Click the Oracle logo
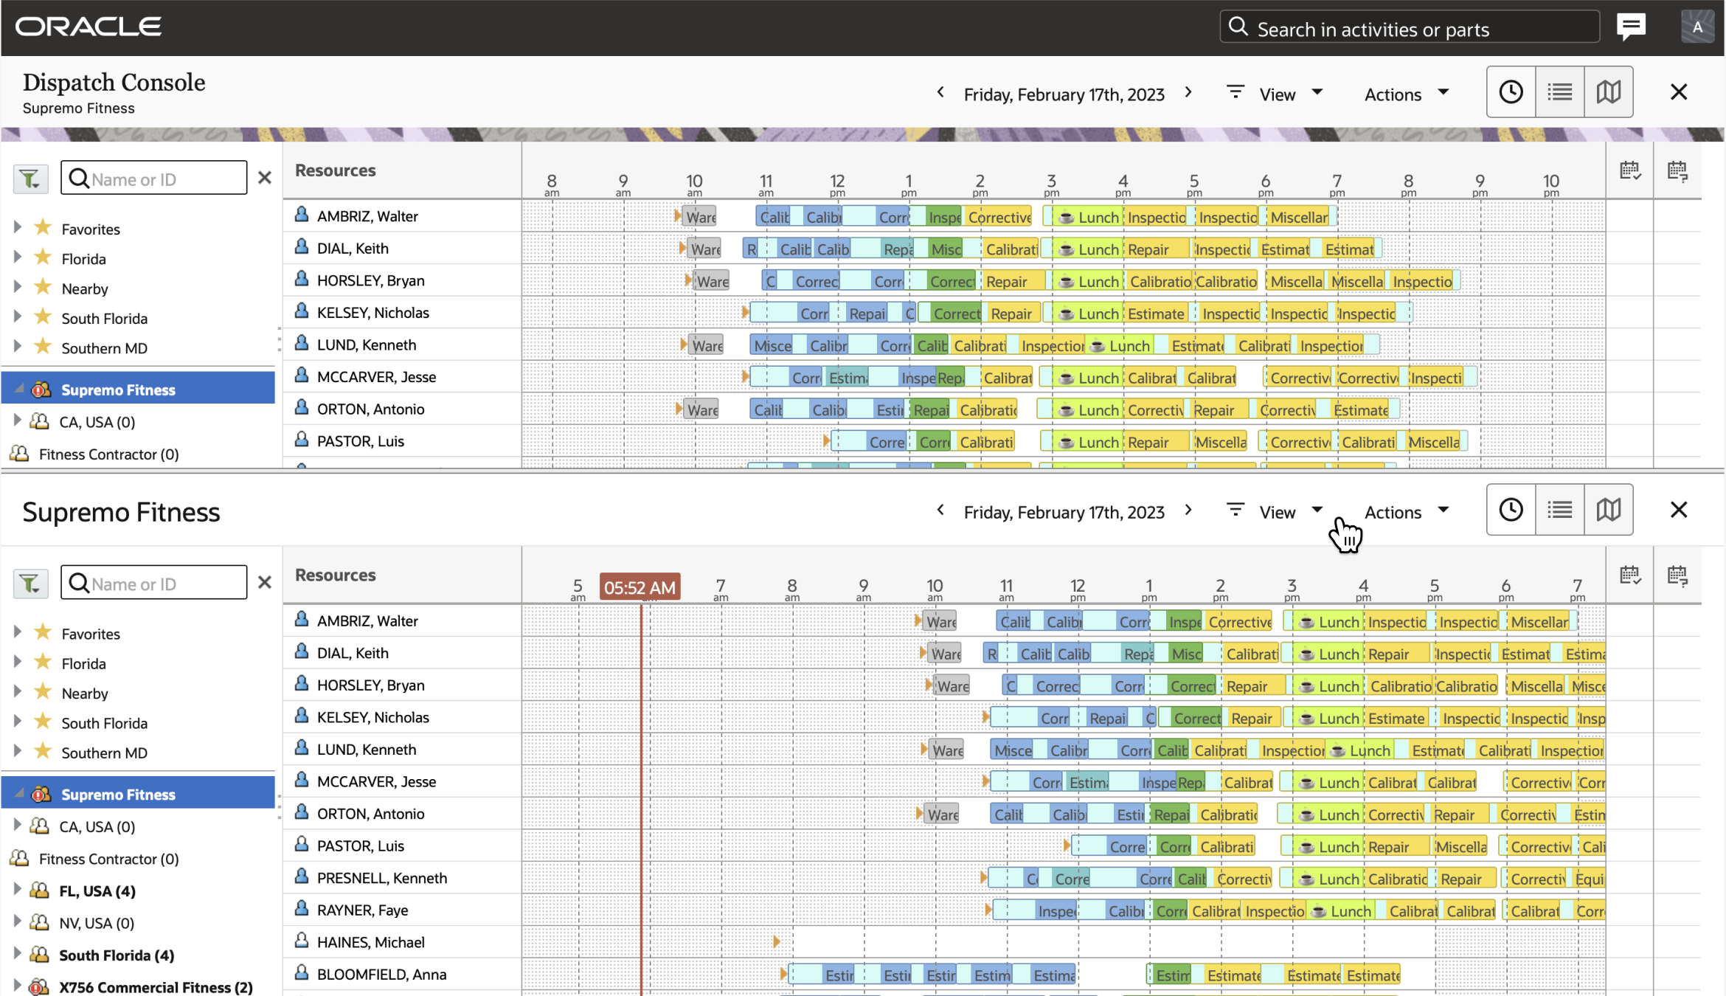Screen dimensions: 1726x996 coord(89,27)
